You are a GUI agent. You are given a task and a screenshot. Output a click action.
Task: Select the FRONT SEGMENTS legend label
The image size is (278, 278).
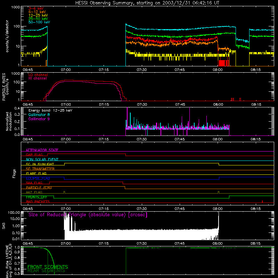48,267
